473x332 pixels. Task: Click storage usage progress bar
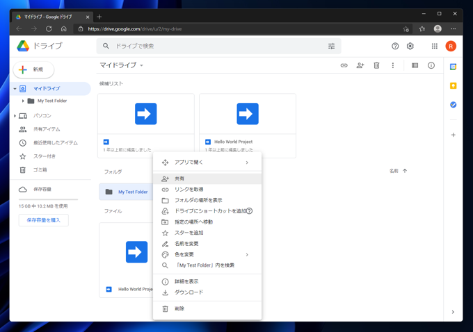pyautogui.click(x=48, y=199)
